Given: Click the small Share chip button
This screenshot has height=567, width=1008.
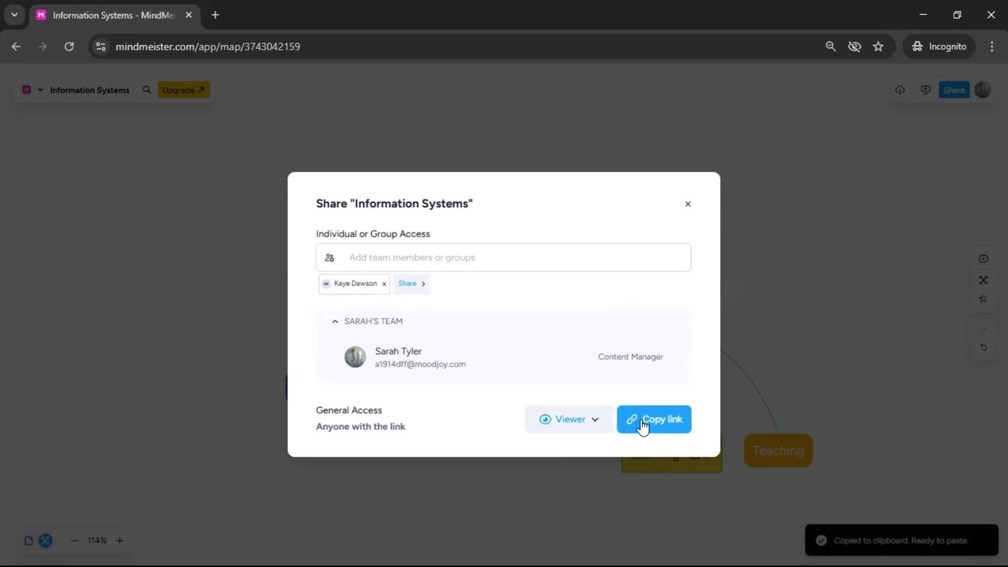Looking at the screenshot, I should pos(412,283).
